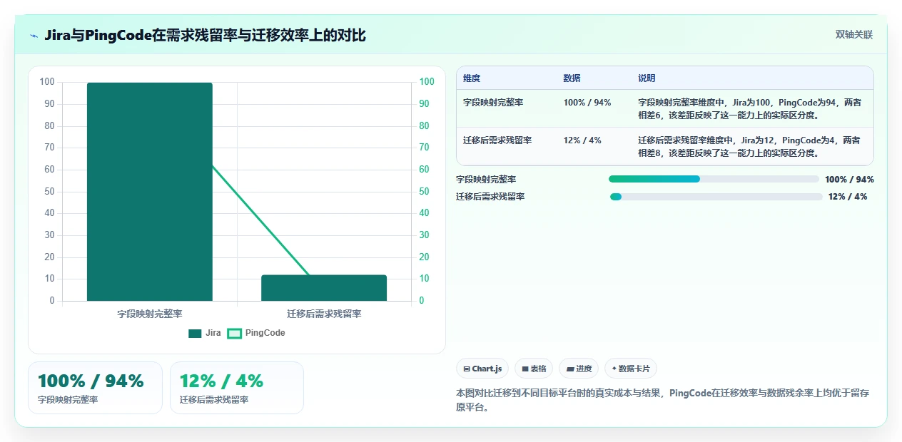Click the 双轴关联 label in header

click(854, 34)
